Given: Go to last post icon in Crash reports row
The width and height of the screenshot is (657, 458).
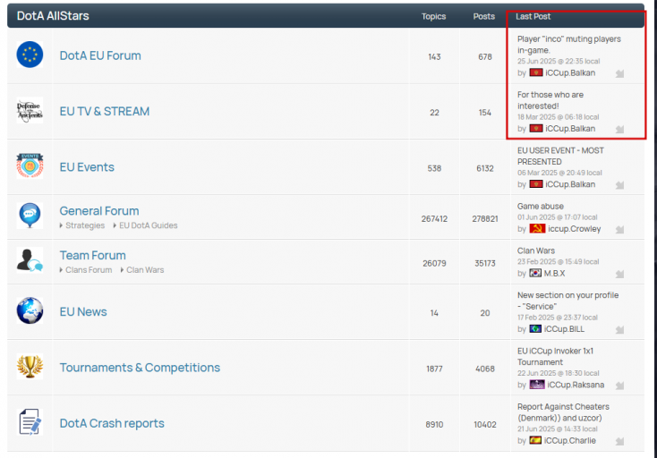Looking at the screenshot, I should 619,441.
